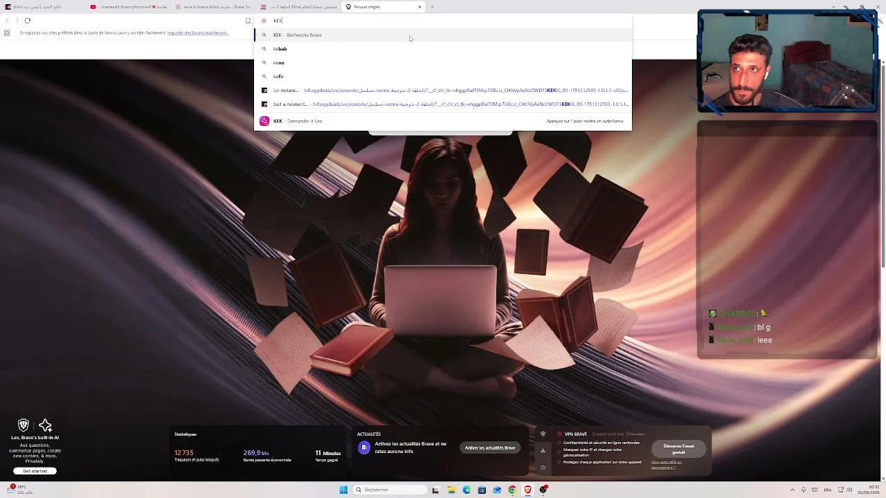Open the Task View taskbar icon
The width and height of the screenshot is (886, 498).
click(x=435, y=490)
